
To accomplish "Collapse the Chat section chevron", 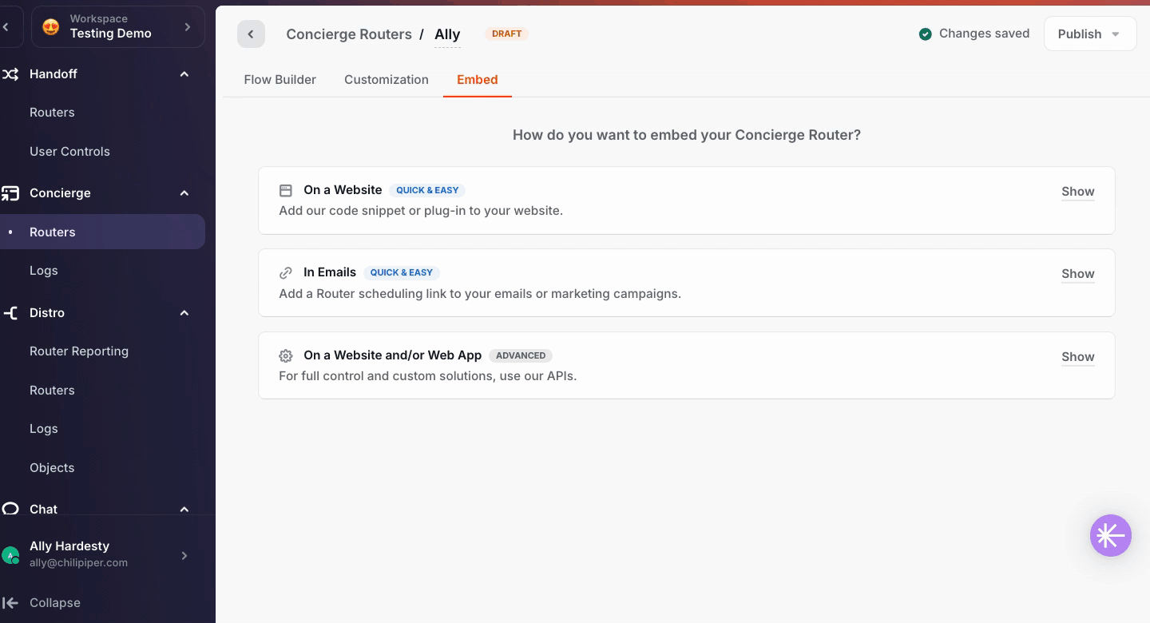I will click(x=184, y=510).
